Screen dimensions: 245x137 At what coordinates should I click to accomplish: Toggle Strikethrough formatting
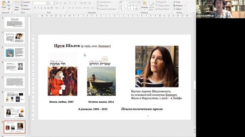[x=49, y=8]
